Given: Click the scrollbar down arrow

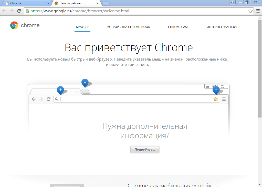Looking at the screenshot, I should click(260, 185).
